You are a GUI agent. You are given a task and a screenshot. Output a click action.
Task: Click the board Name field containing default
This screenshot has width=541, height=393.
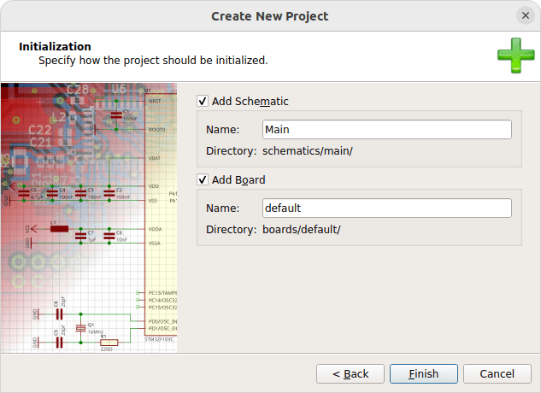[x=387, y=208]
